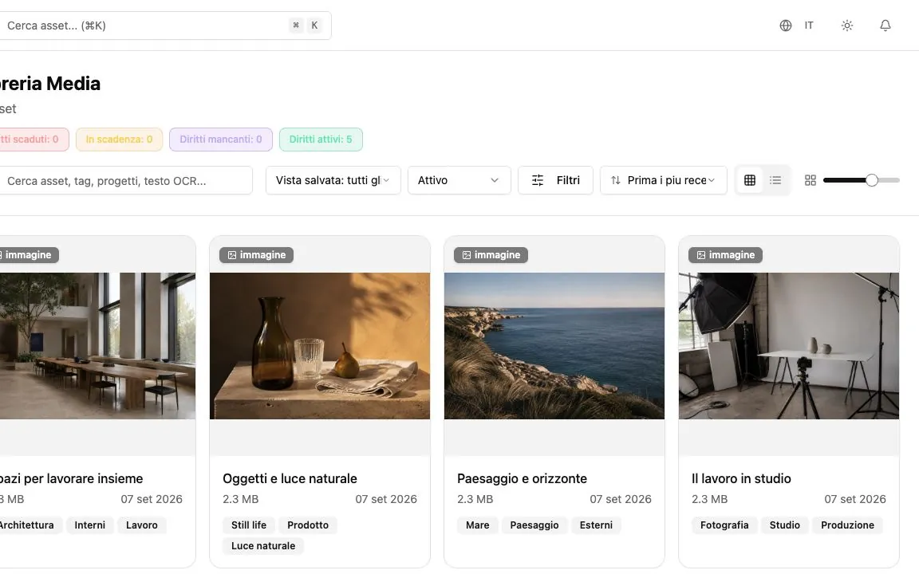Open the language selector globe icon
Image resolution: width=919 pixels, height=574 pixels.
pos(785,26)
